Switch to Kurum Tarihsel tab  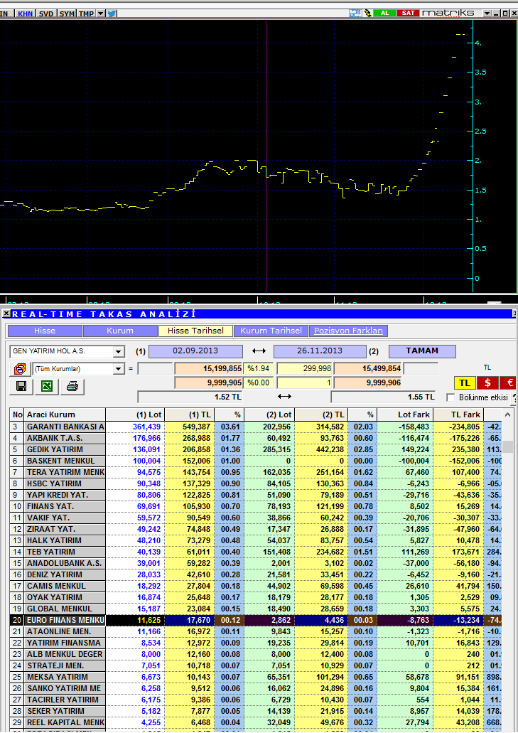click(271, 331)
